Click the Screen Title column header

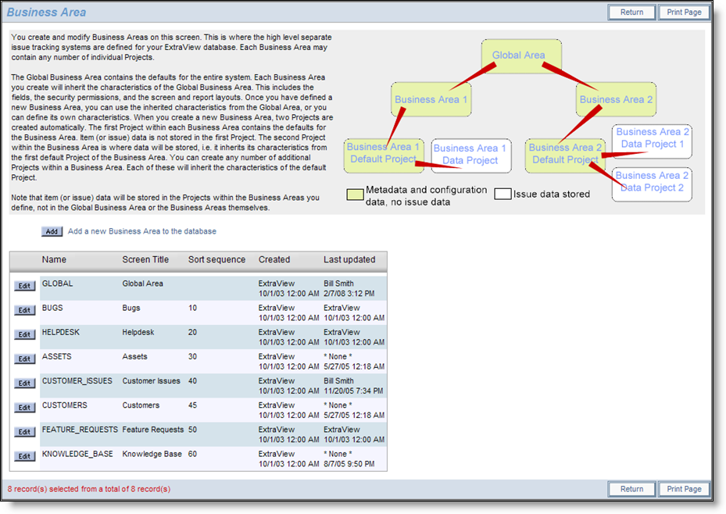145,259
